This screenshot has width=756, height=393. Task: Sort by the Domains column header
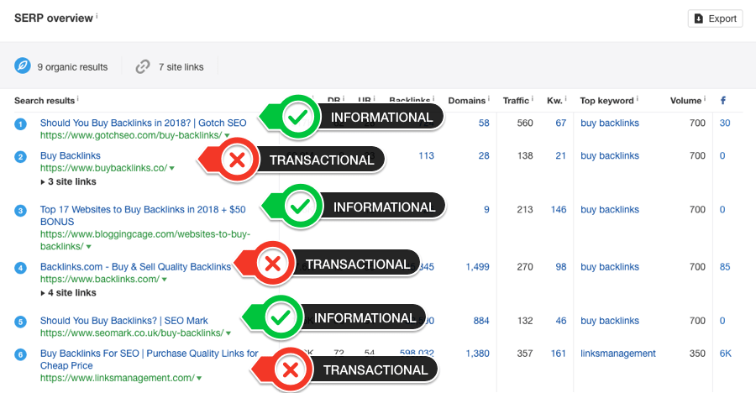tap(466, 101)
